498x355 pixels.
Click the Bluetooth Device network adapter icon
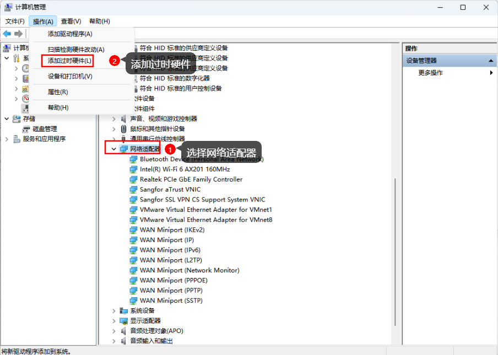point(133,159)
